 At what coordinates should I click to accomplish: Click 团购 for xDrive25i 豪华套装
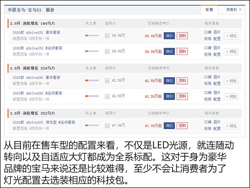182,36
